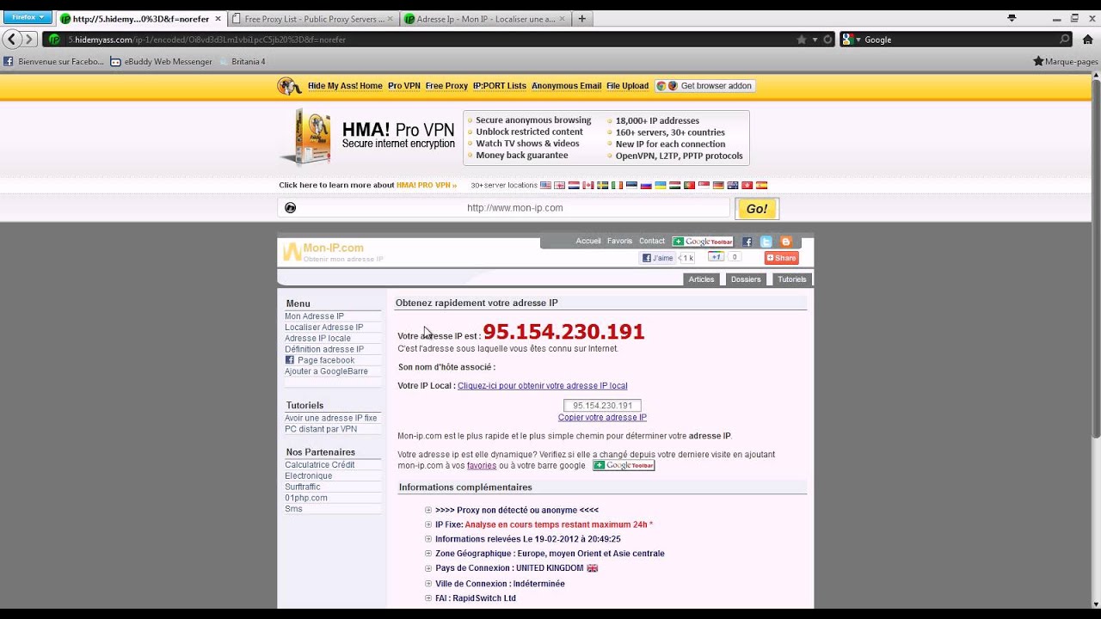Click the Twitter icon in Mon-IP header
The image size is (1101, 619).
[x=766, y=242]
